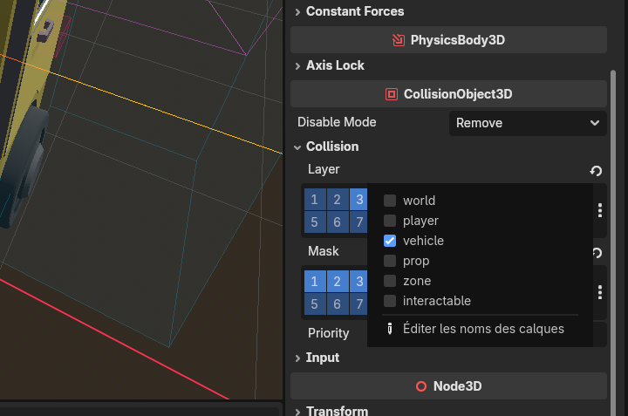Toggle Layer bit 5 in collision layer grid
The image size is (628, 416).
coord(315,222)
